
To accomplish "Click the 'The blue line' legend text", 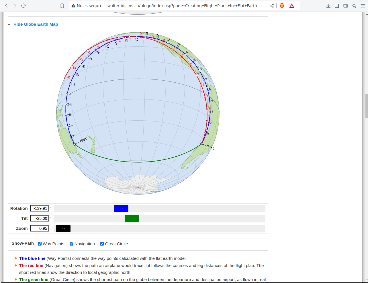I will (x=32, y=258).
